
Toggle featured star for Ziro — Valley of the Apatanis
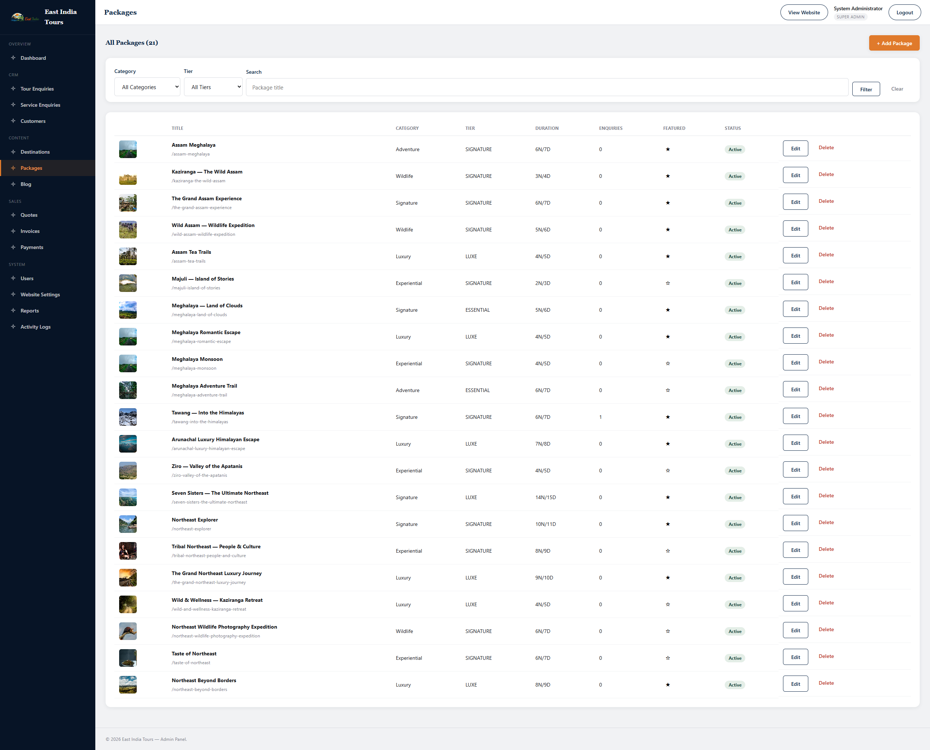668,471
